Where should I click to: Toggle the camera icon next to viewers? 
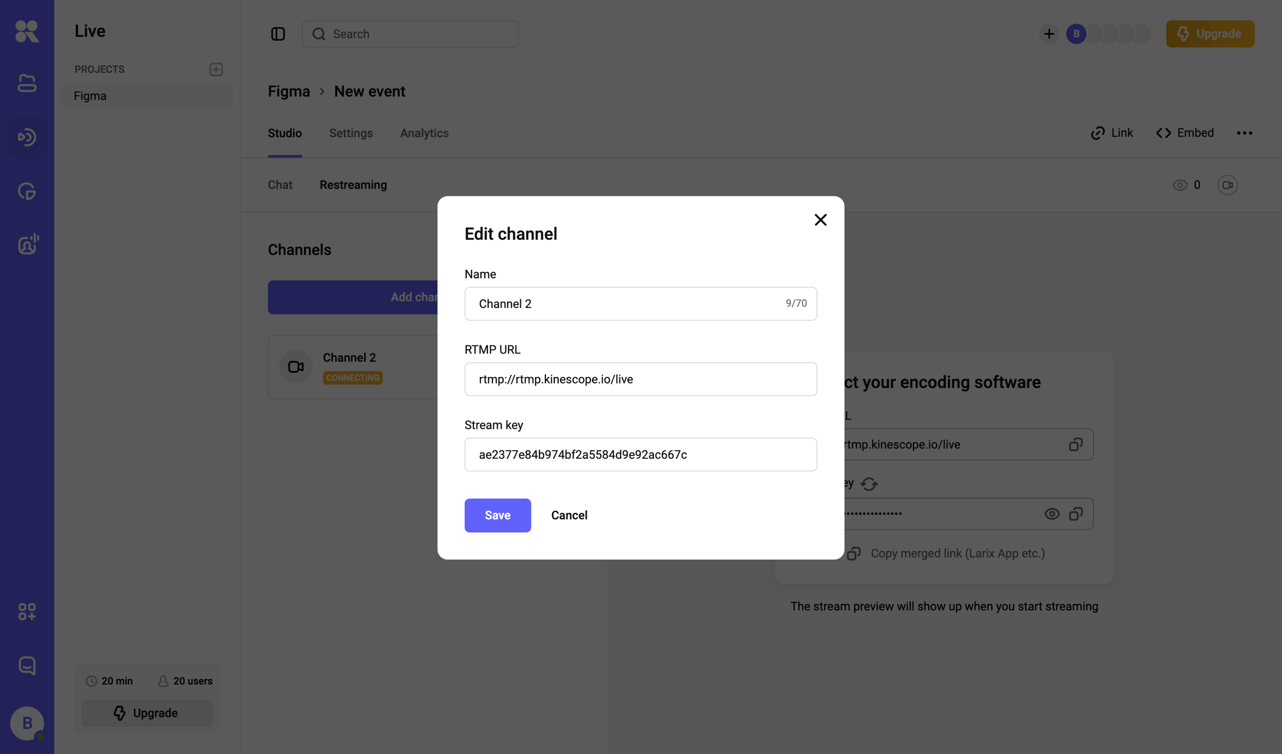point(1228,185)
